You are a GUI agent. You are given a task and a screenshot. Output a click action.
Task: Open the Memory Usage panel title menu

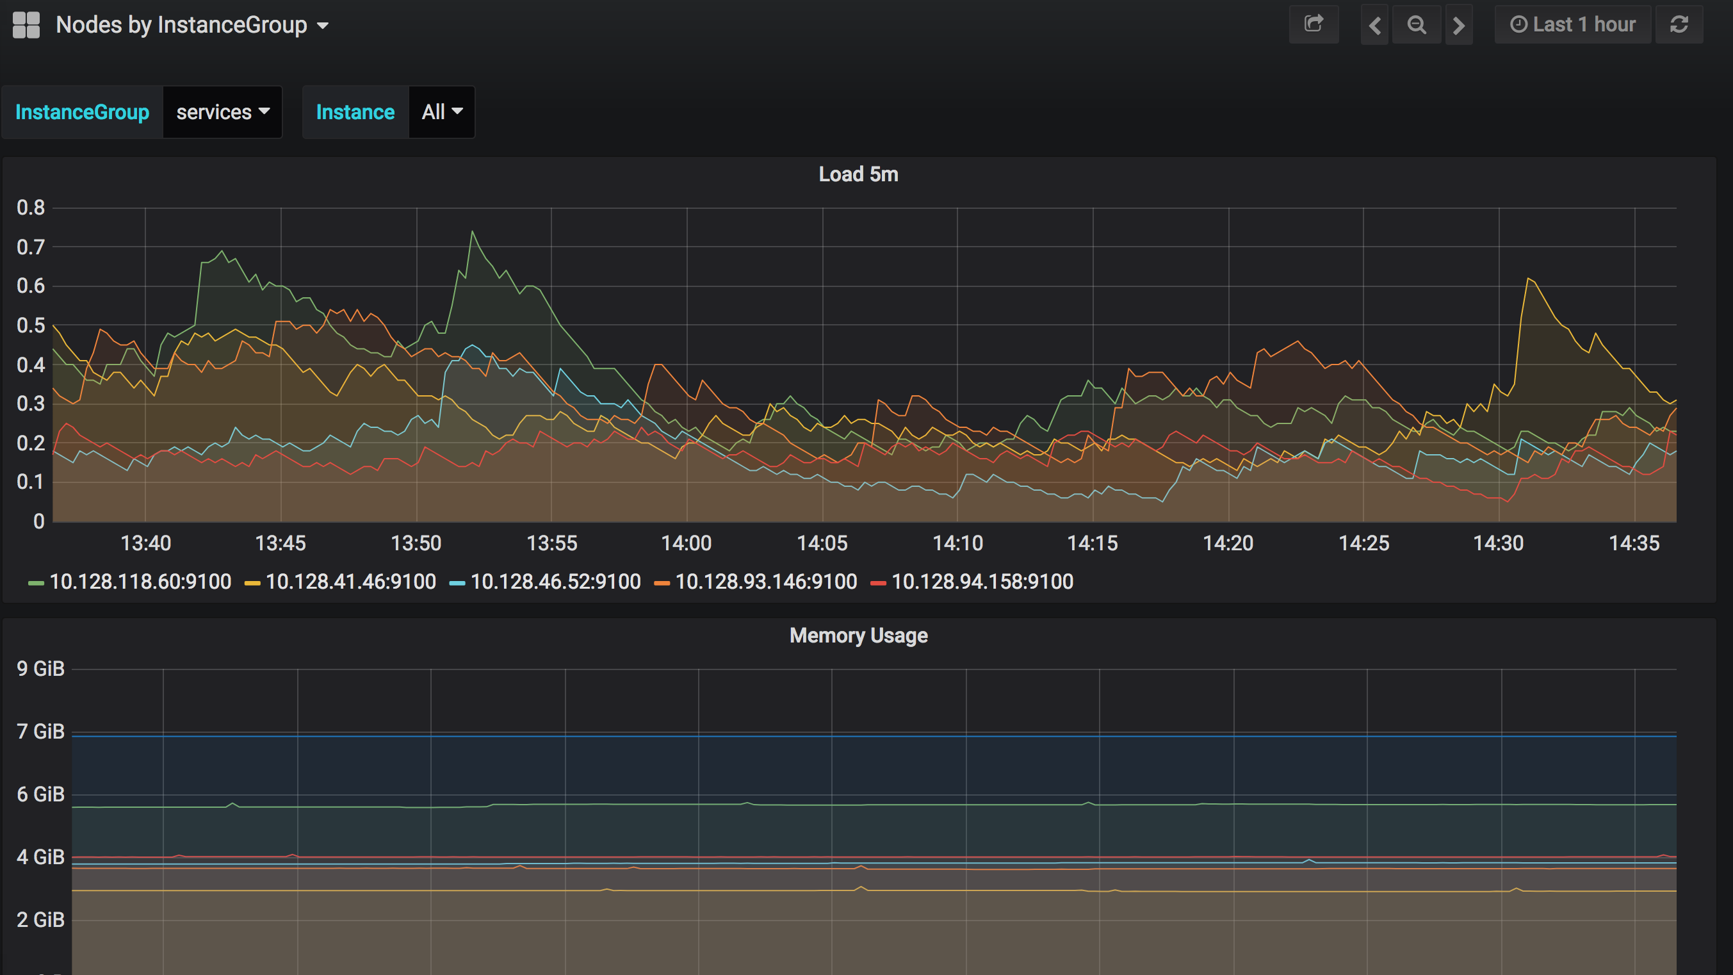click(858, 635)
